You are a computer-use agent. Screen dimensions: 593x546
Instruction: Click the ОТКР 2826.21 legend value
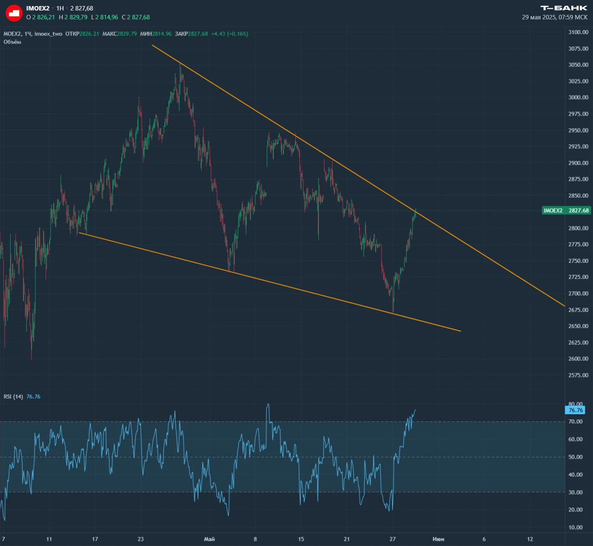[82, 34]
